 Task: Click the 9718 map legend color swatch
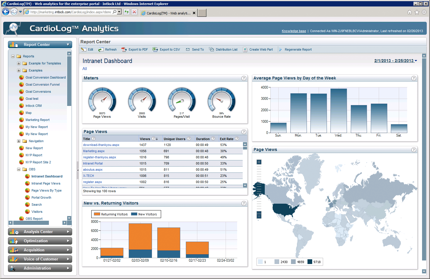(310, 262)
